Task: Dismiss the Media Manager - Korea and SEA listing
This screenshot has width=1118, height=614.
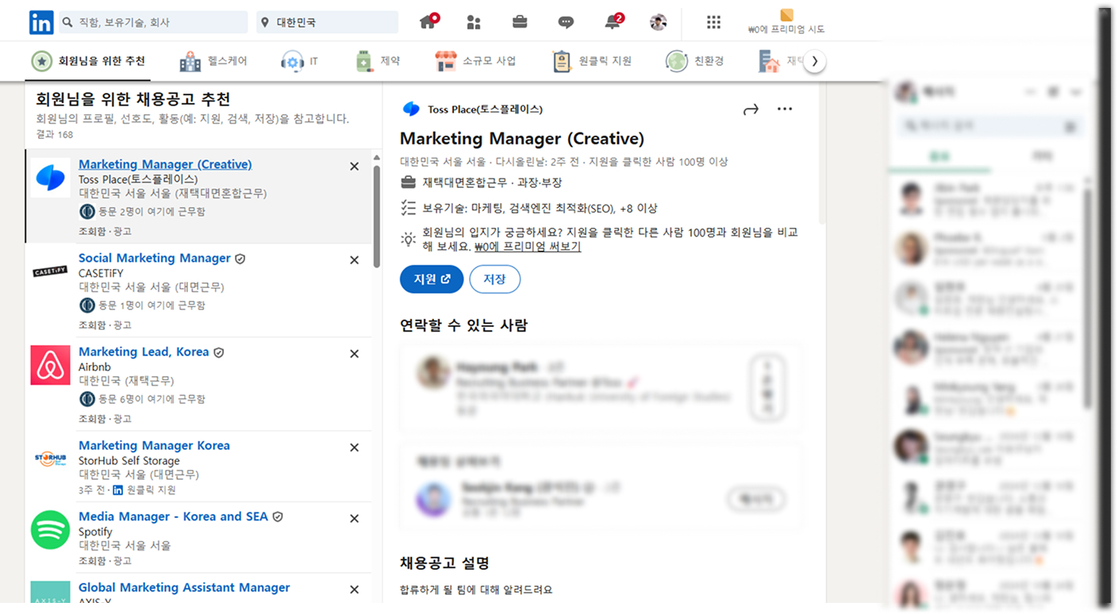Action: (x=355, y=519)
